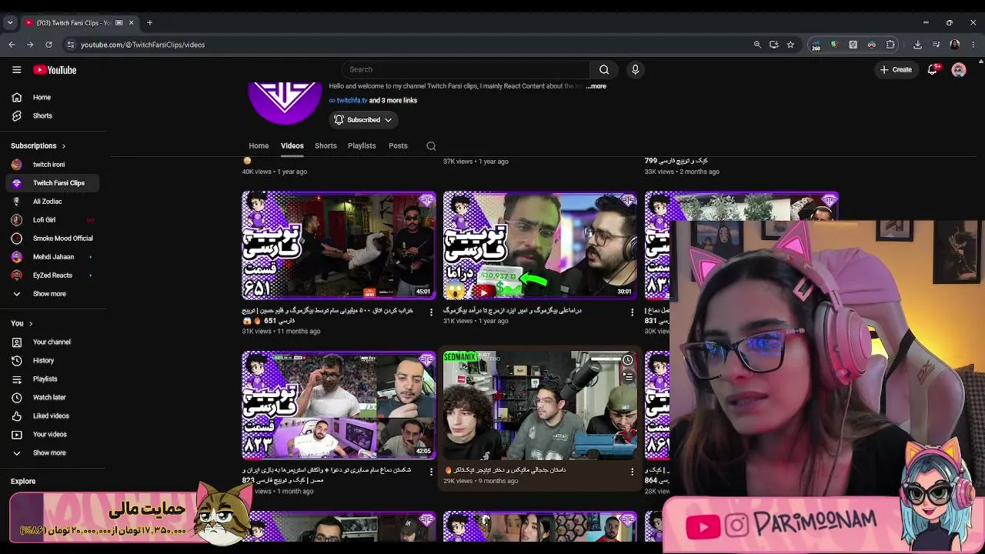
Task: Save hovered video to Watch later
Action: [628, 360]
